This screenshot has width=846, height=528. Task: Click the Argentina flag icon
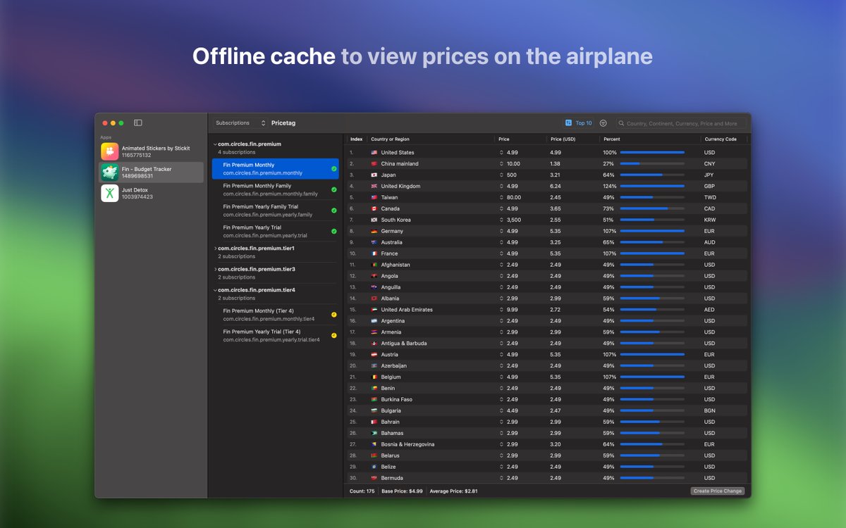click(374, 321)
